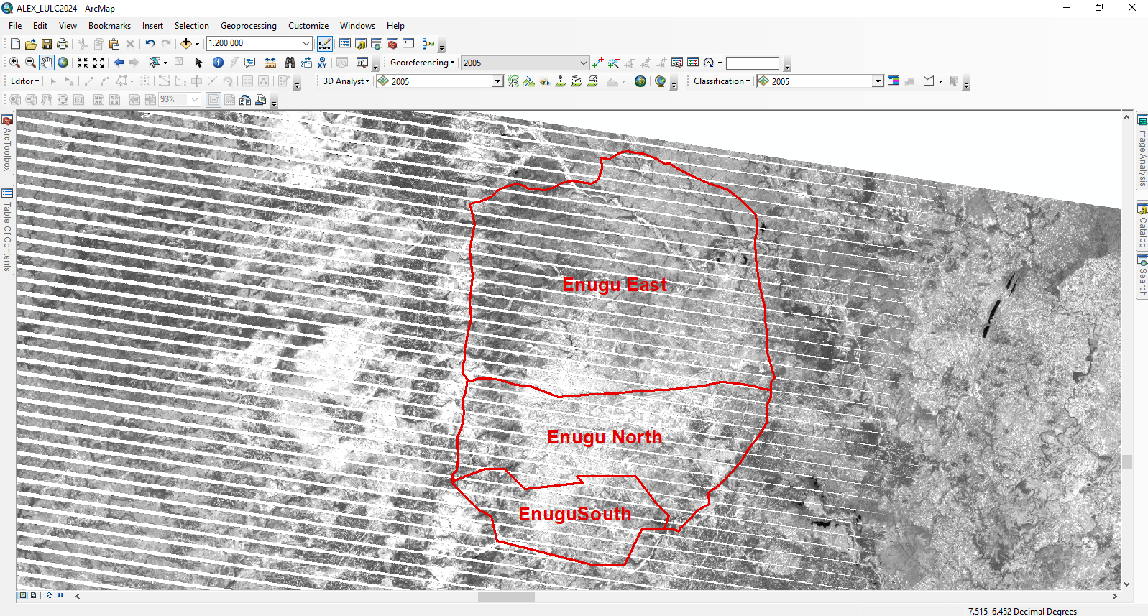The image size is (1148, 616).
Task: Choose the Select Features tool
Action: [x=155, y=63]
